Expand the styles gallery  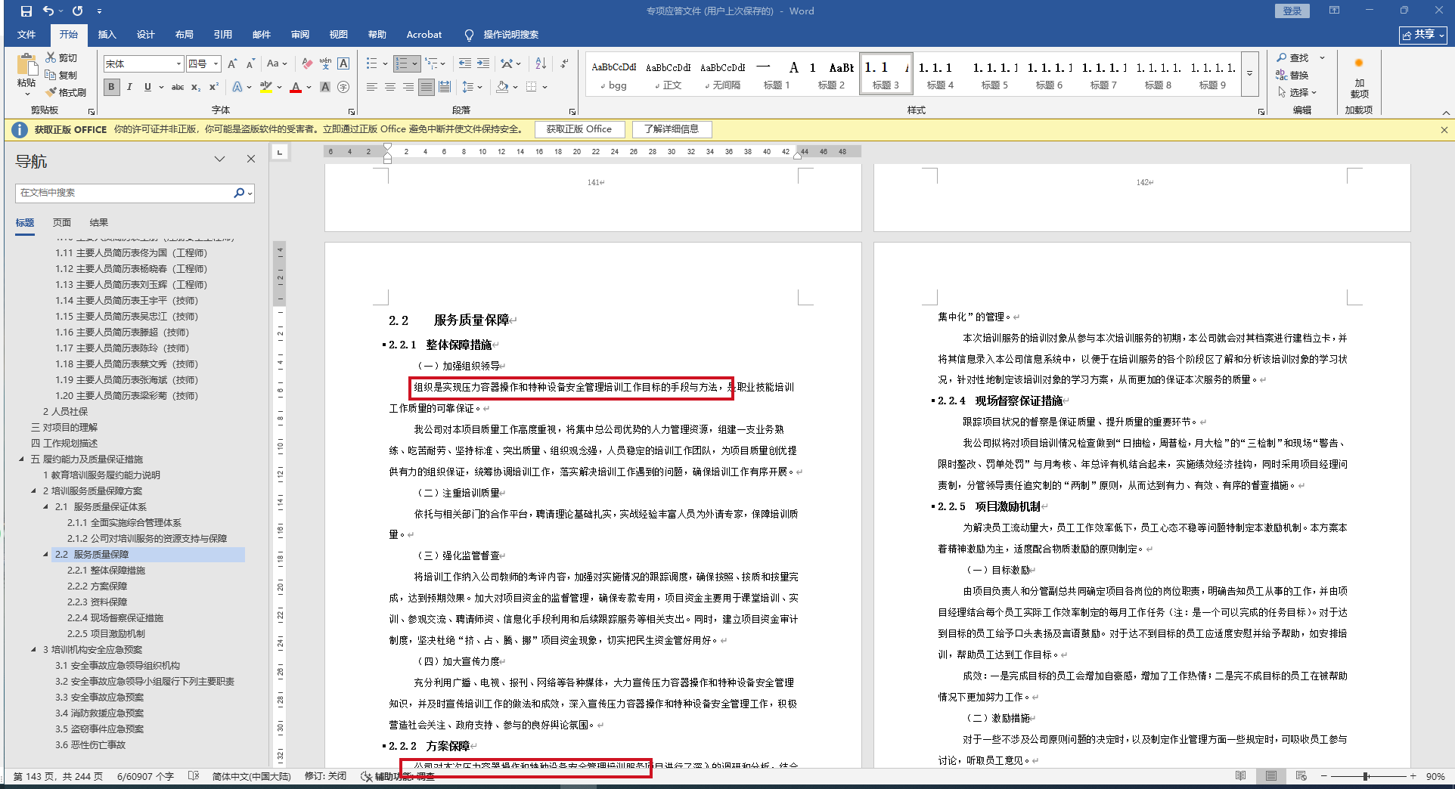click(1250, 73)
